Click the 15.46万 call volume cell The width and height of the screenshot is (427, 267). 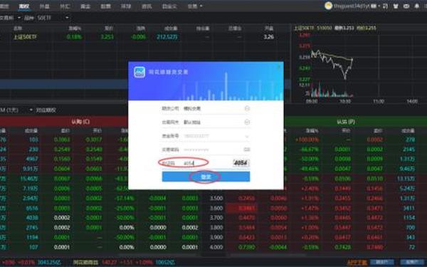click(29, 179)
